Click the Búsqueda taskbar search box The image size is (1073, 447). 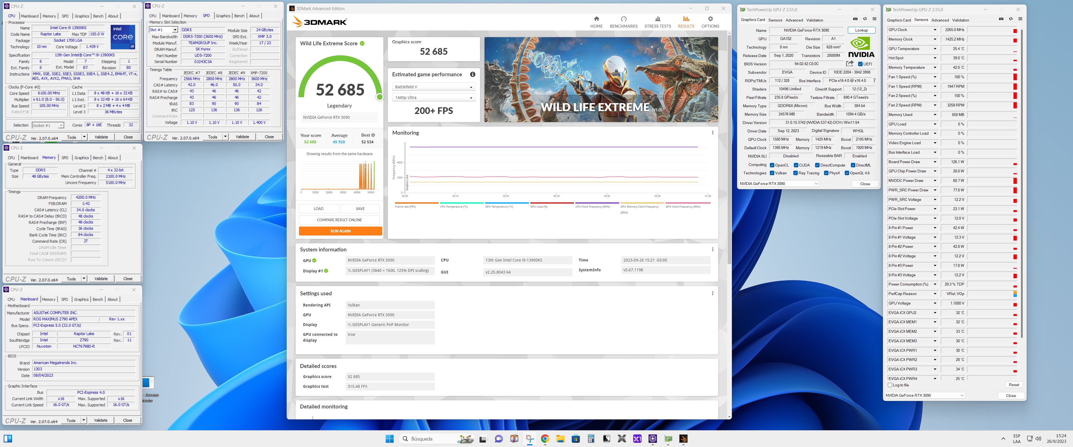point(436,439)
